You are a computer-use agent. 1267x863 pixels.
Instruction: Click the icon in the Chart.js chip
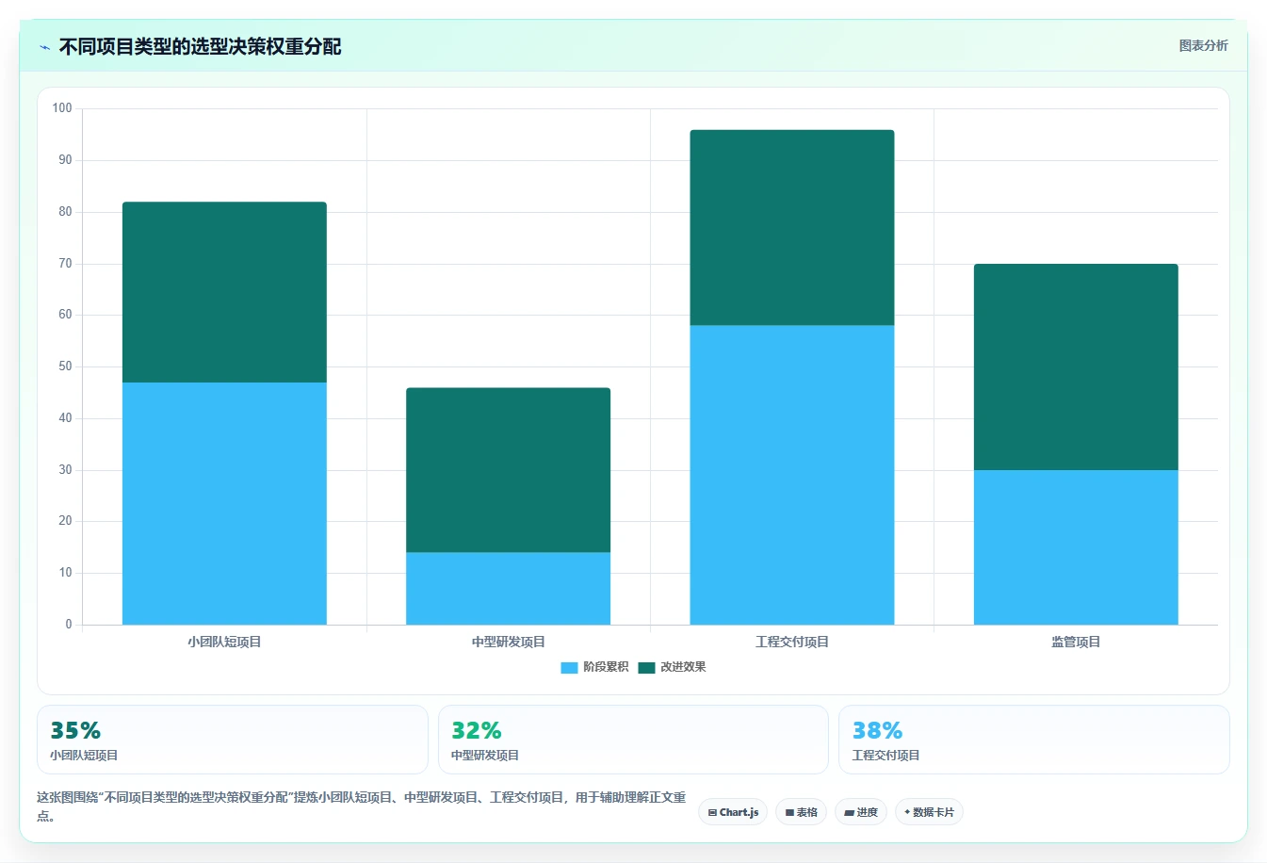pos(712,812)
